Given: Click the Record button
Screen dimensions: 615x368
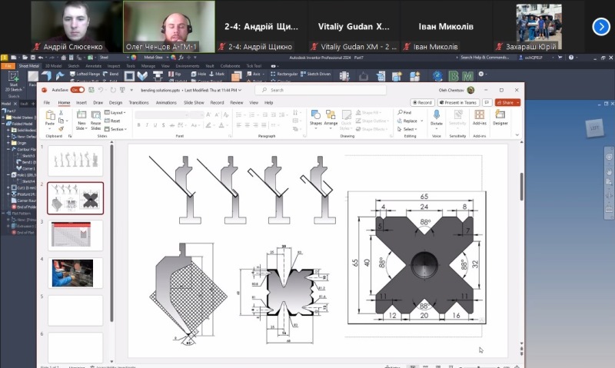Looking at the screenshot, I should [x=422, y=102].
